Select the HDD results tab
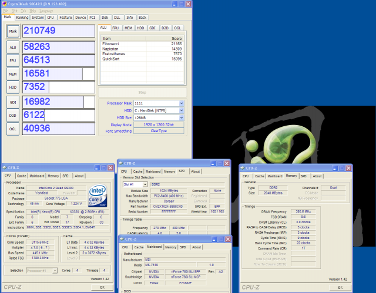Viewport: 376px width, 293px height. 140,28
